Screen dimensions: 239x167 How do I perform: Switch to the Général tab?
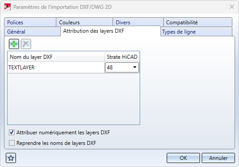tap(32, 31)
